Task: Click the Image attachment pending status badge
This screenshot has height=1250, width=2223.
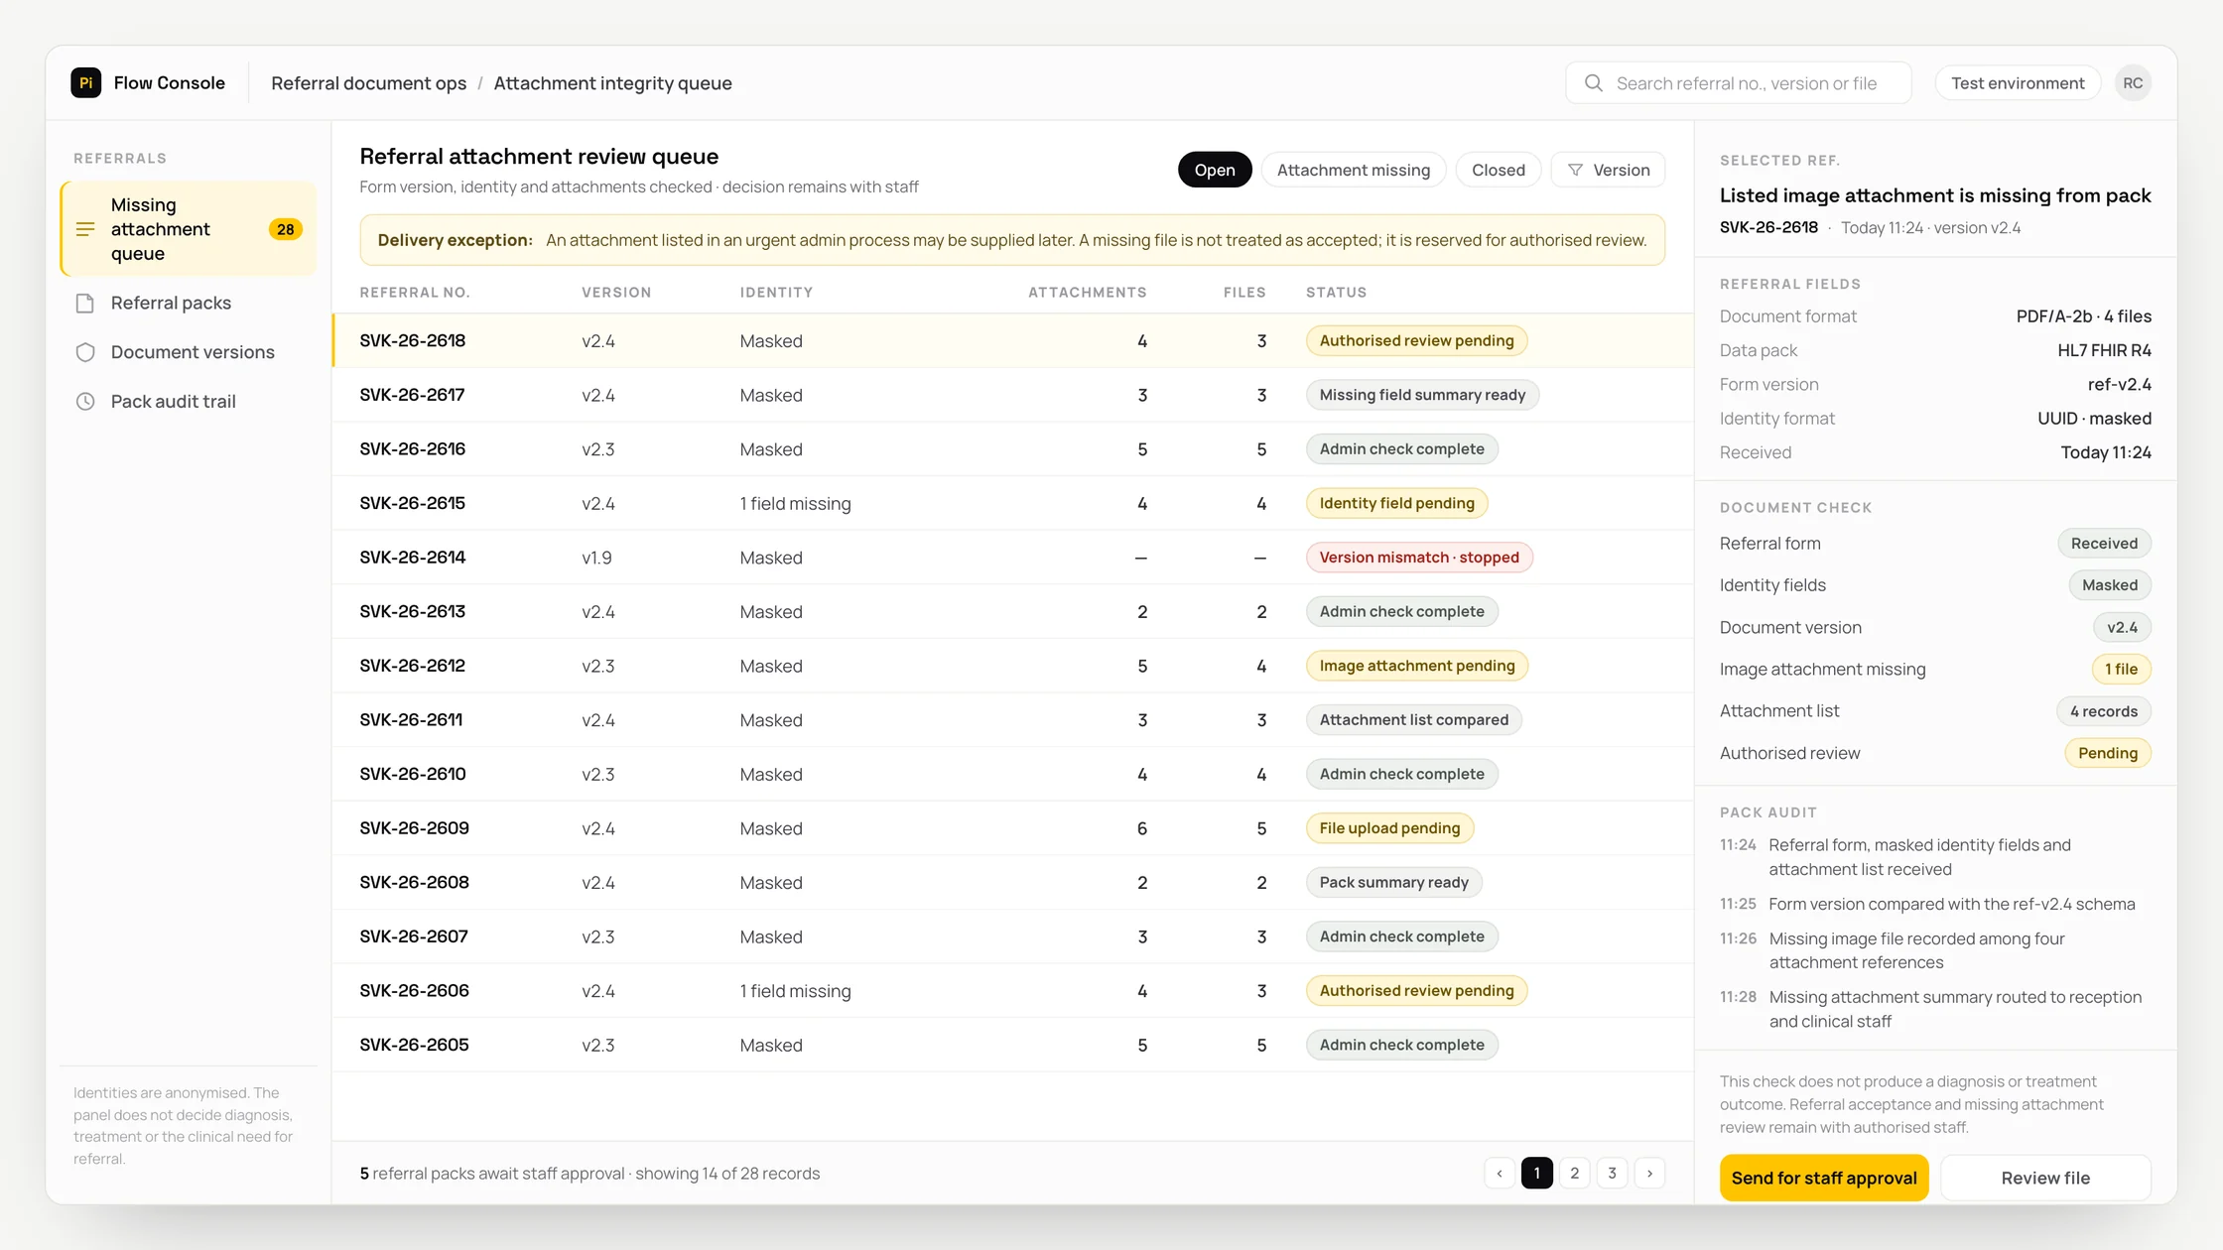Action: coord(1417,666)
